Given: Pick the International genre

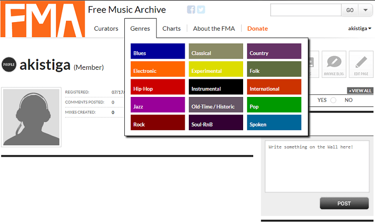Looking at the screenshot, I should [x=274, y=87].
